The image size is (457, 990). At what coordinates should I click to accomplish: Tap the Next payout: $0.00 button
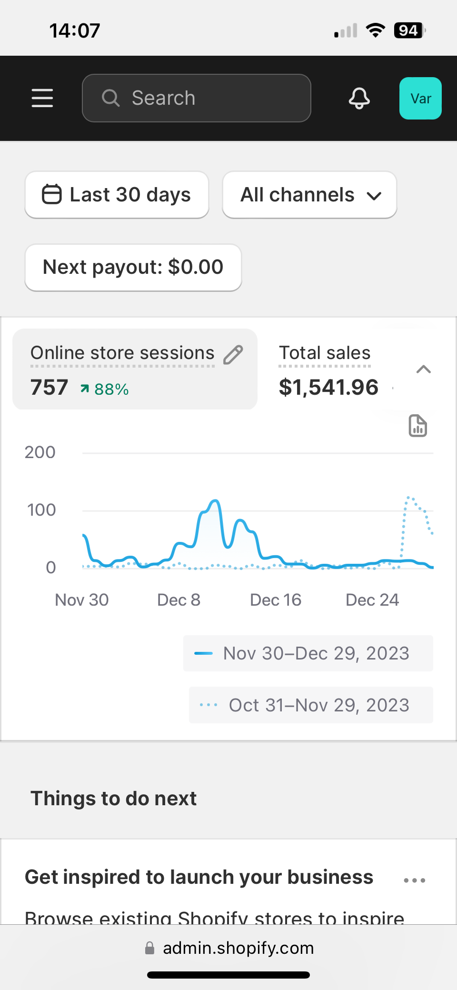click(x=133, y=267)
